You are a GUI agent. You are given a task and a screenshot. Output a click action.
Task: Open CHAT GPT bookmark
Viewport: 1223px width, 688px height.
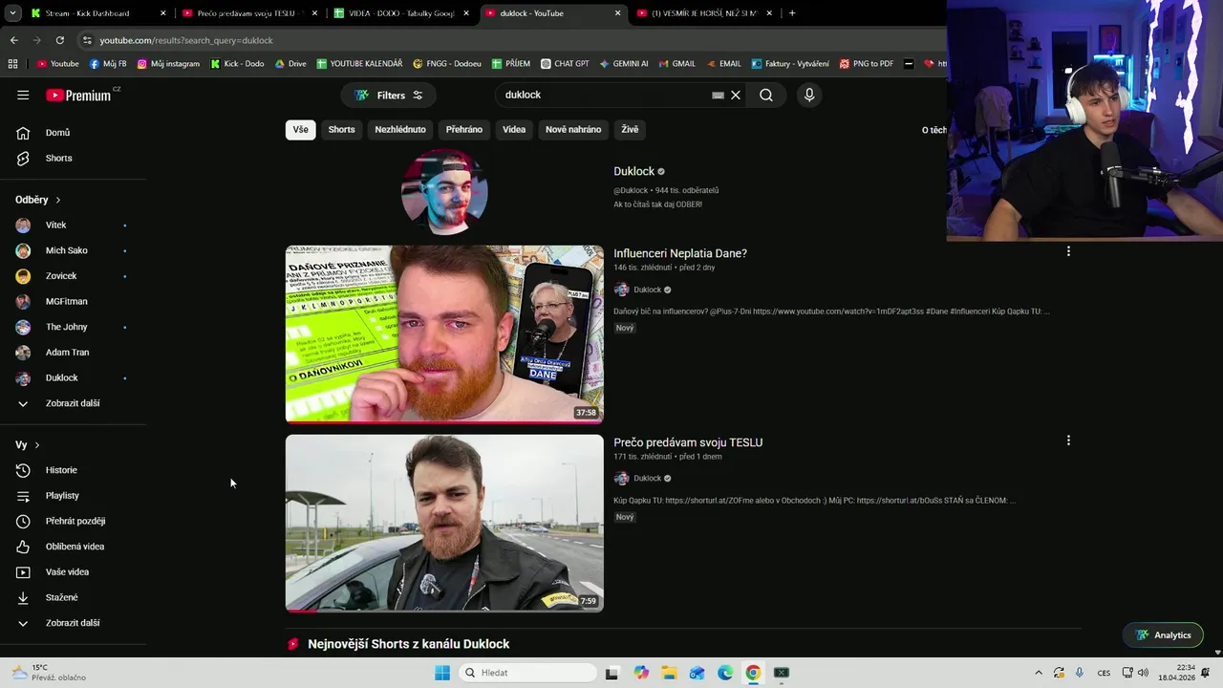click(x=565, y=64)
